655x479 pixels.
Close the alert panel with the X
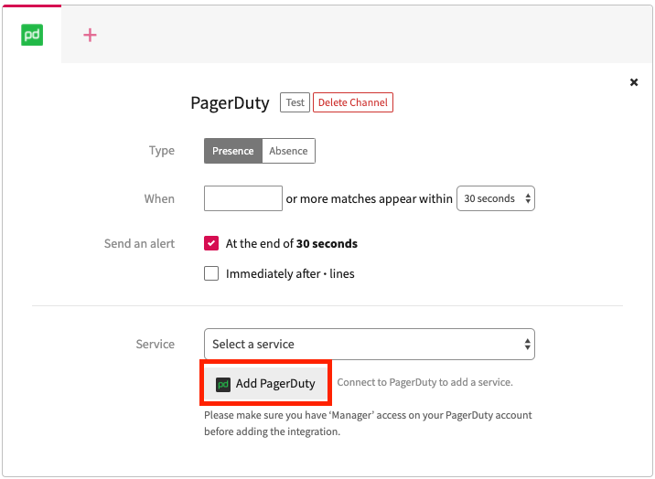click(634, 82)
